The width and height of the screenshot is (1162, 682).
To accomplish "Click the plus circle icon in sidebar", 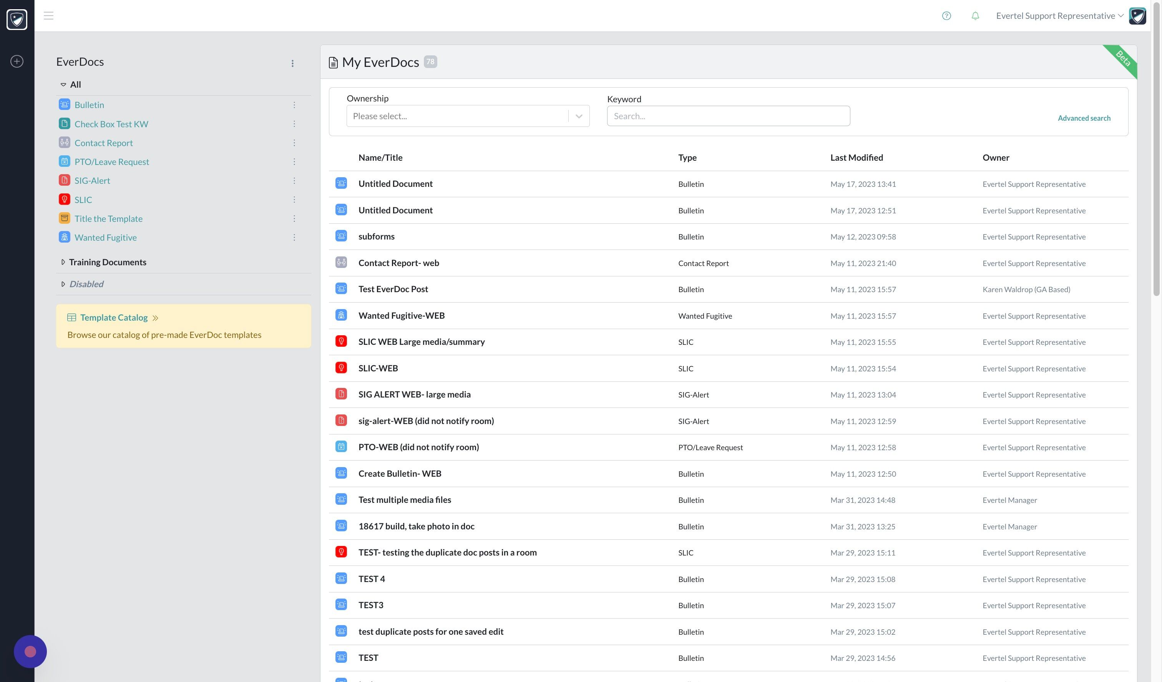I will (x=17, y=62).
